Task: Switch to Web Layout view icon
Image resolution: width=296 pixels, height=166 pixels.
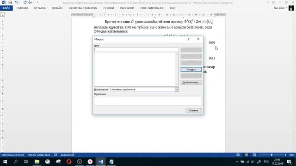Action: point(254,155)
